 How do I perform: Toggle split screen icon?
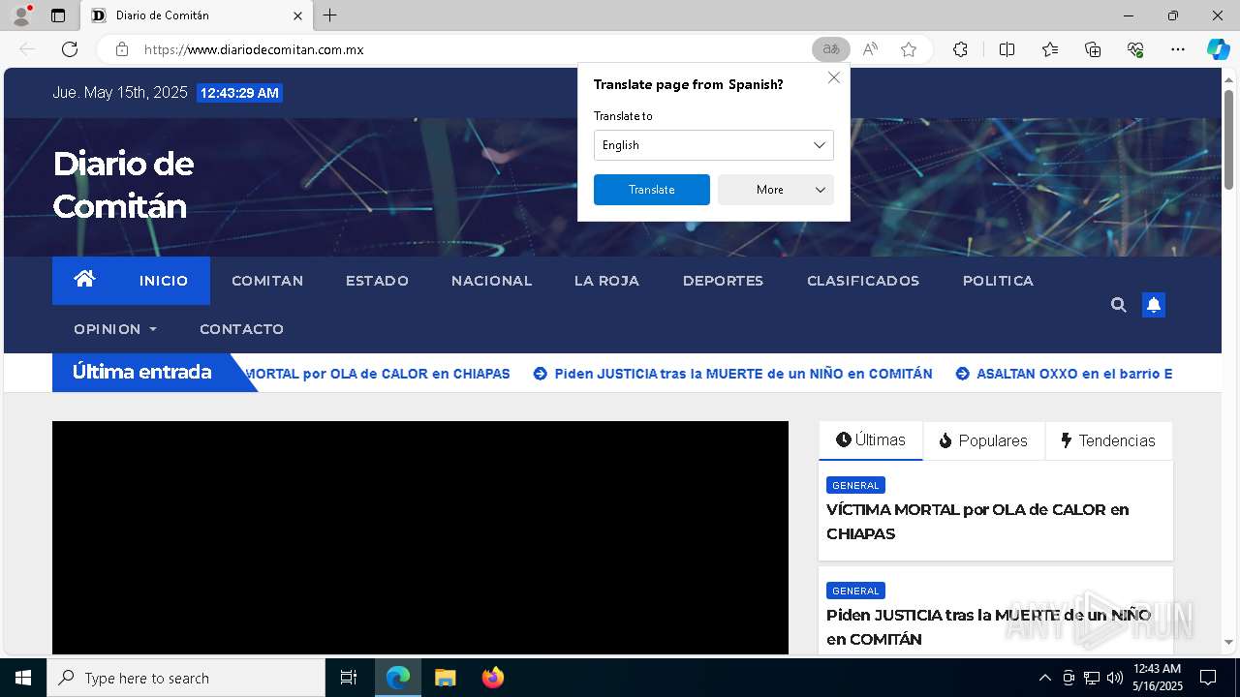pyautogui.click(x=1007, y=49)
